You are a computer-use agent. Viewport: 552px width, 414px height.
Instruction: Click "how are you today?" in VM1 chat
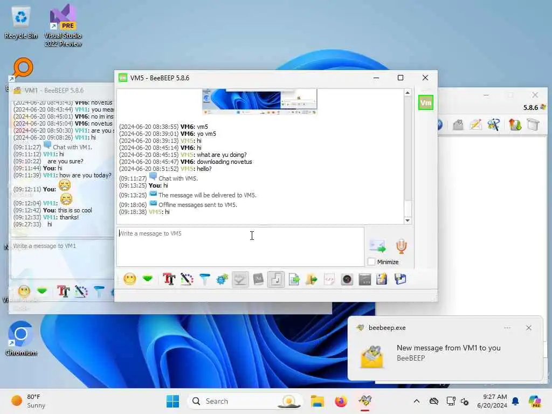pos(85,175)
